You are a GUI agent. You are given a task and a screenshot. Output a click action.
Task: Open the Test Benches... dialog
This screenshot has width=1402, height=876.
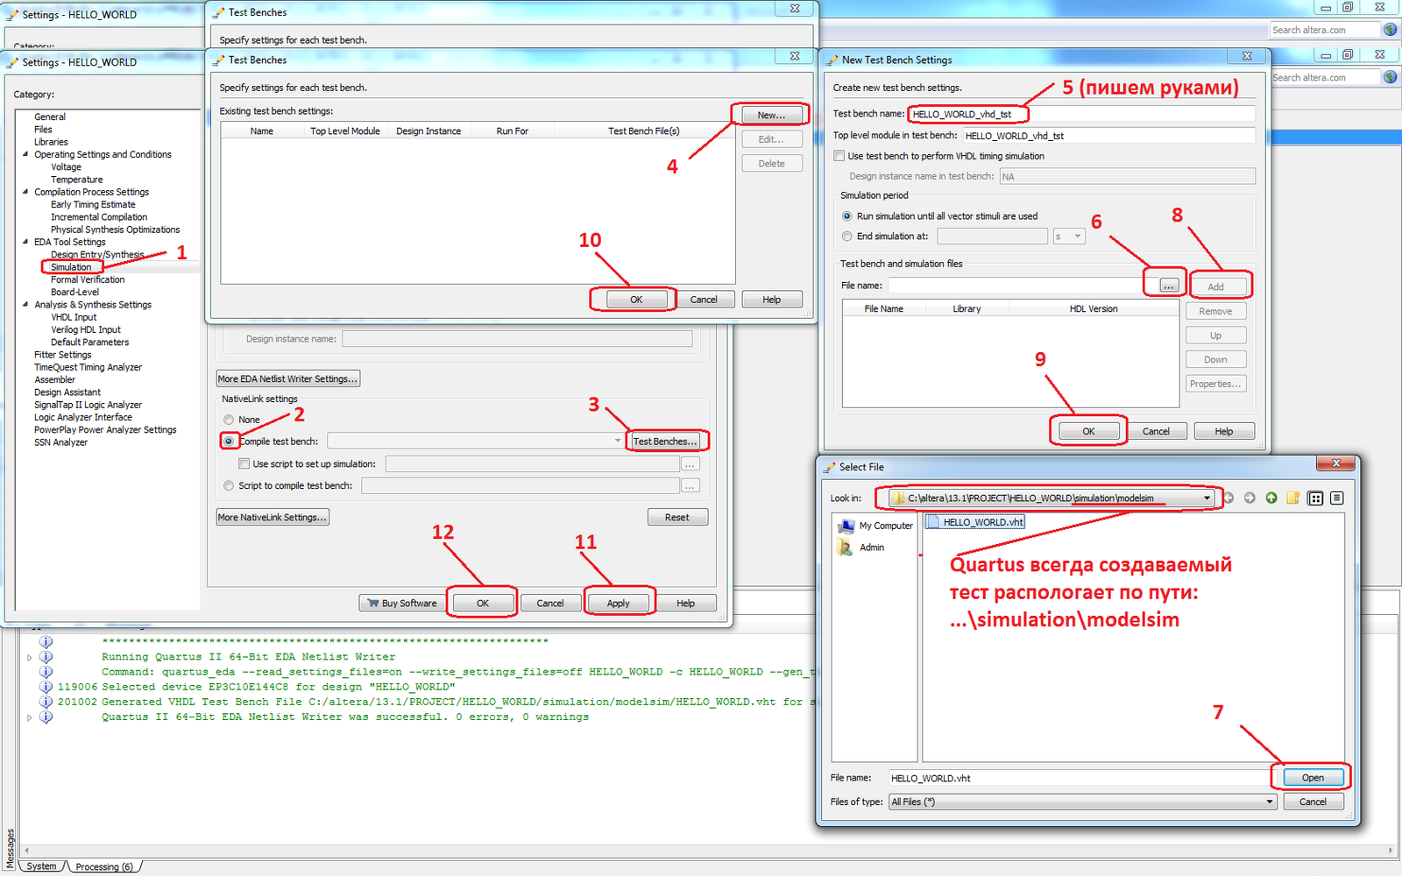[x=664, y=442]
